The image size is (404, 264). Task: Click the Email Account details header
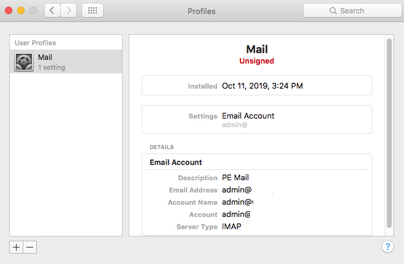(x=176, y=163)
